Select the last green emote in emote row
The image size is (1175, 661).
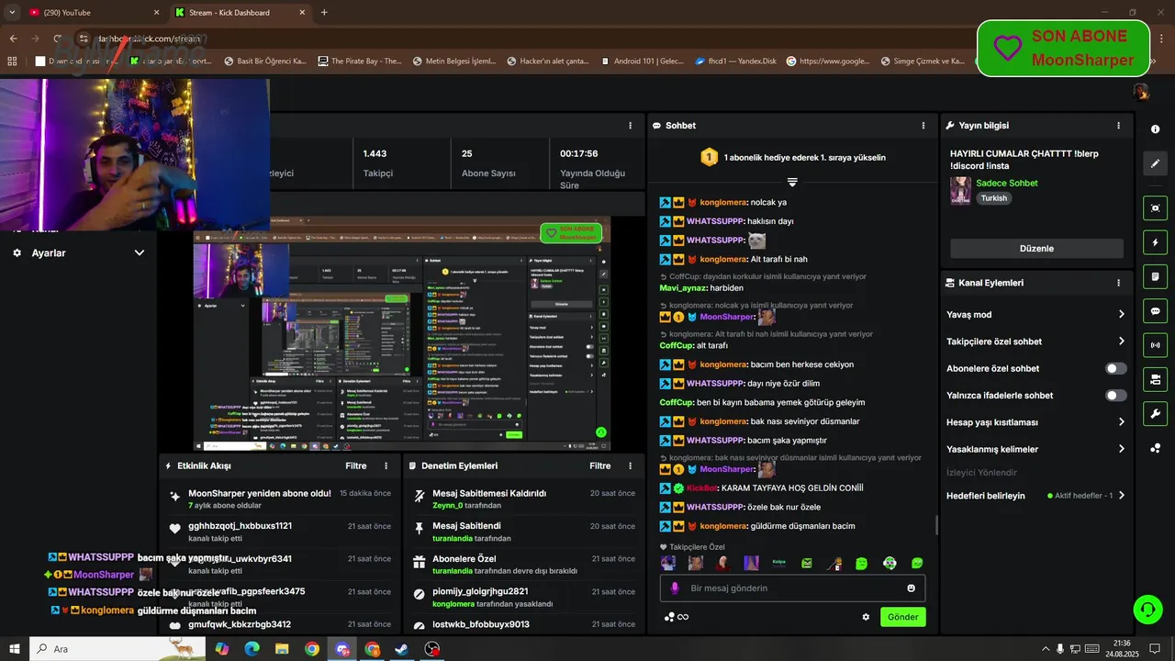point(917,563)
